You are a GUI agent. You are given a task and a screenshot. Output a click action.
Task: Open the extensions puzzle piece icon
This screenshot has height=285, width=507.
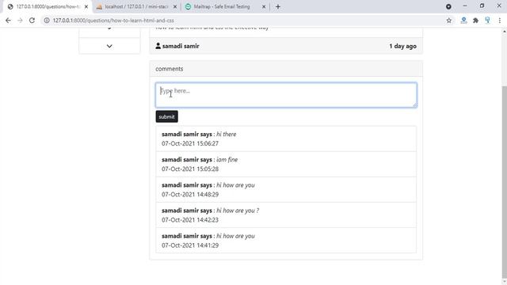(x=475, y=21)
